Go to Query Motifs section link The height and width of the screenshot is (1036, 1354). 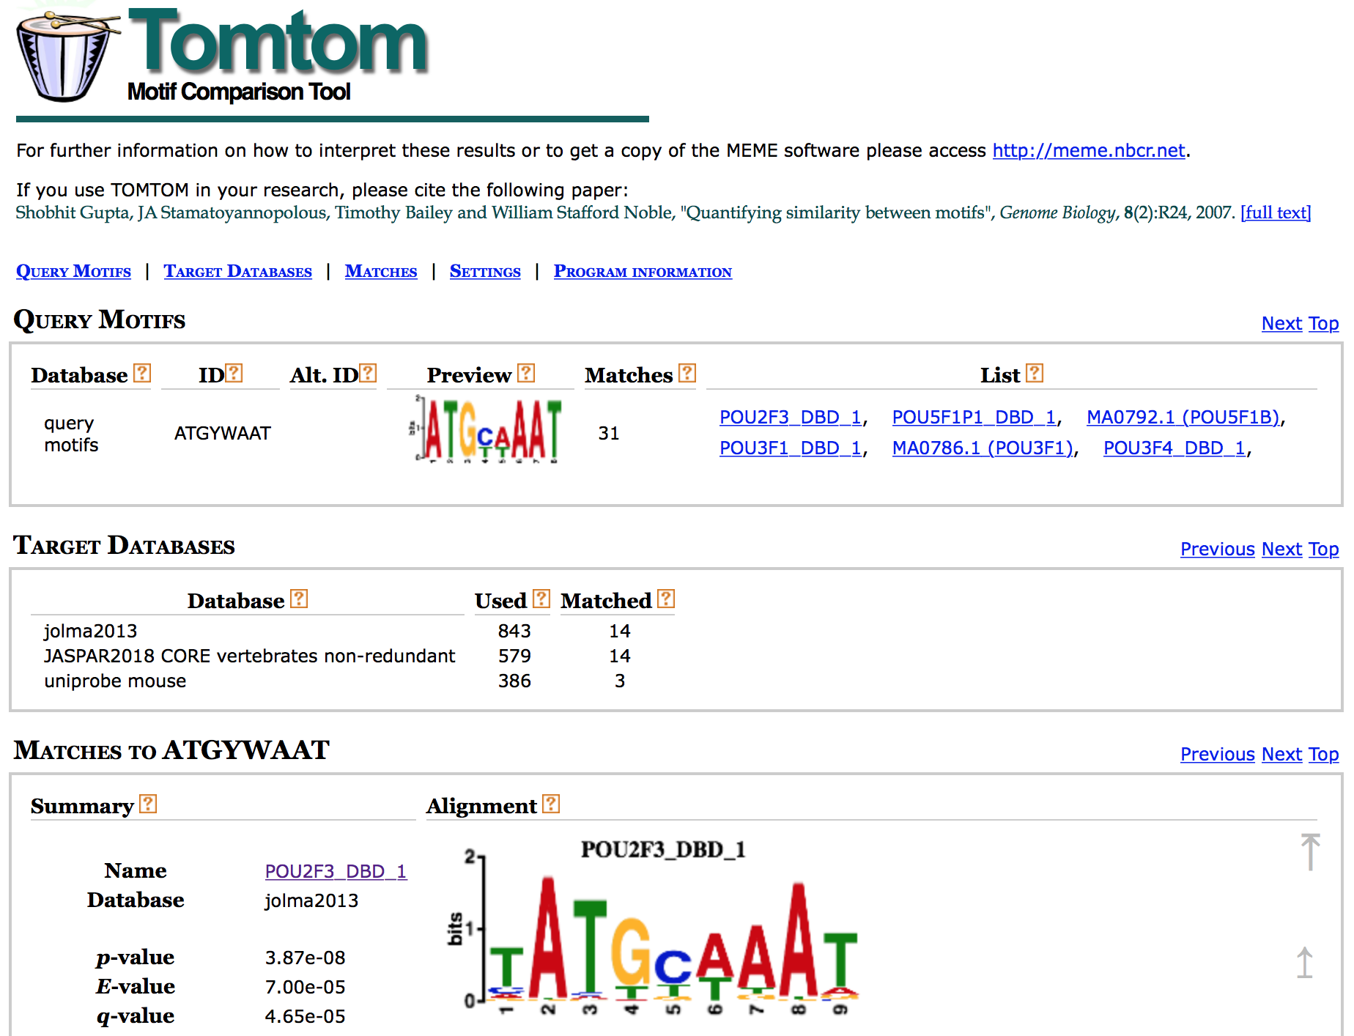click(x=73, y=271)
